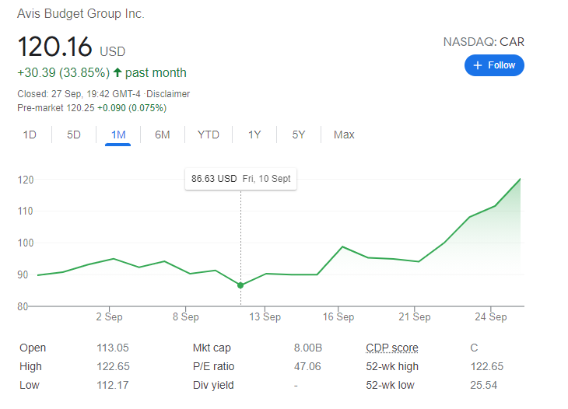Click the 86.63 USD tooltip
568x409 pixels.
[x=241, y=179]
